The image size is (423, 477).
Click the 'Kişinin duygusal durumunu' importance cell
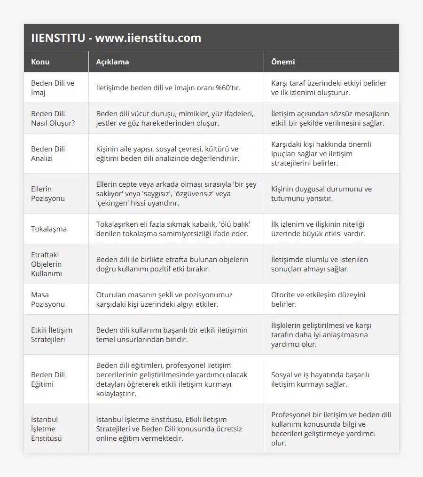pos(321,193)
